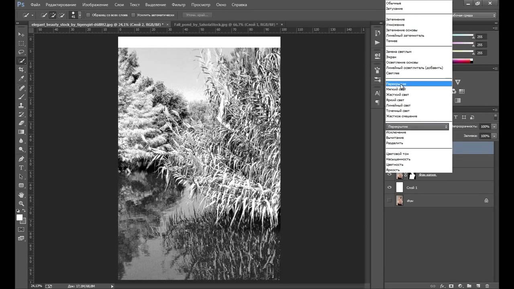This screenshot has height=289, width=514.
Task: Select the Quick Selection tool
Action: pos(21,61)
